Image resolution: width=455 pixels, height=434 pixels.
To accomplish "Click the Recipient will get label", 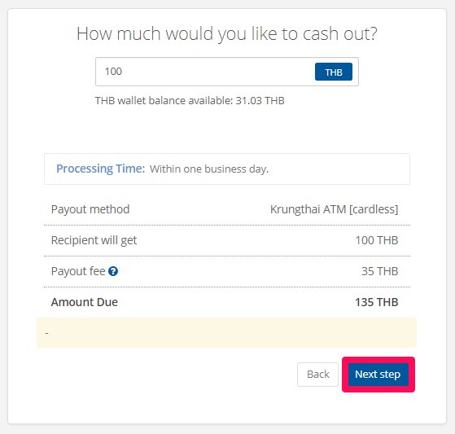I will coord(94,240).
